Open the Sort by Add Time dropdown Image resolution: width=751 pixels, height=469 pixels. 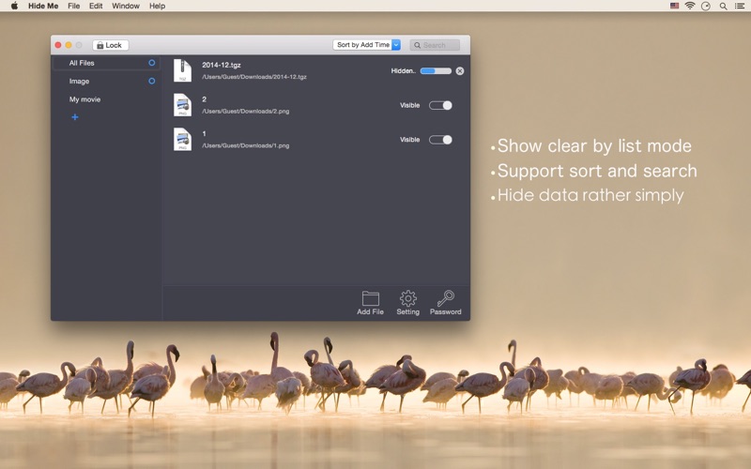(366, 45)
